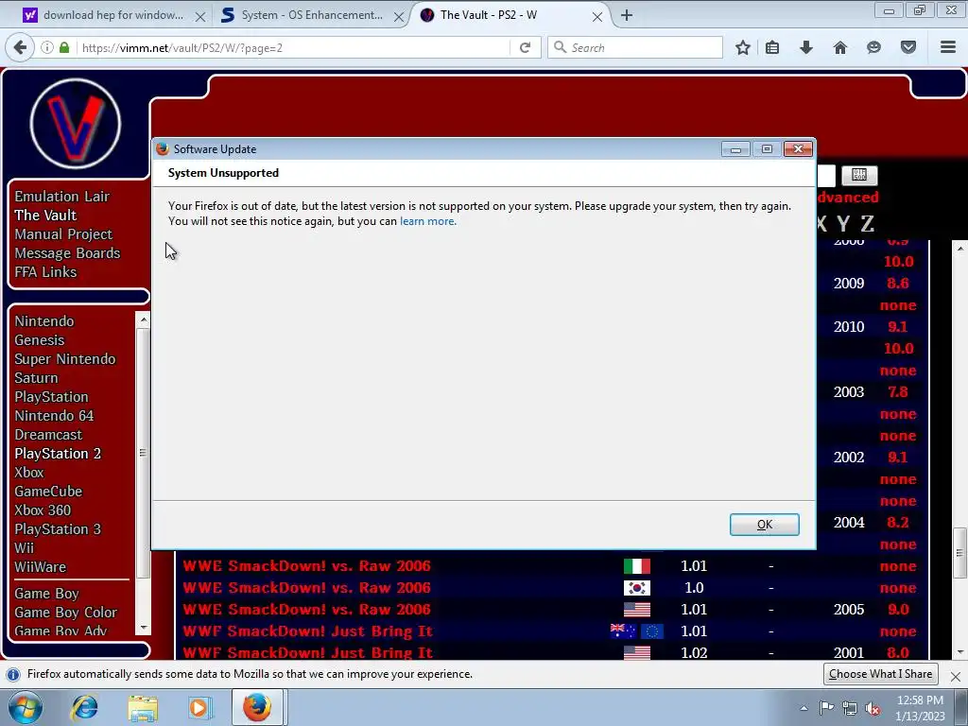This screenshot has height=726, width=968.
Task: Open Windows Explorer folder on taskbar
Action: (x=143, y=707)
